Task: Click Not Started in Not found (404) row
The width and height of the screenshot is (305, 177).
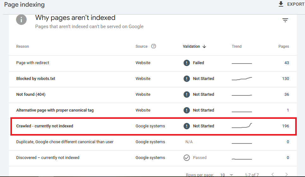Action: coord(203,94)
